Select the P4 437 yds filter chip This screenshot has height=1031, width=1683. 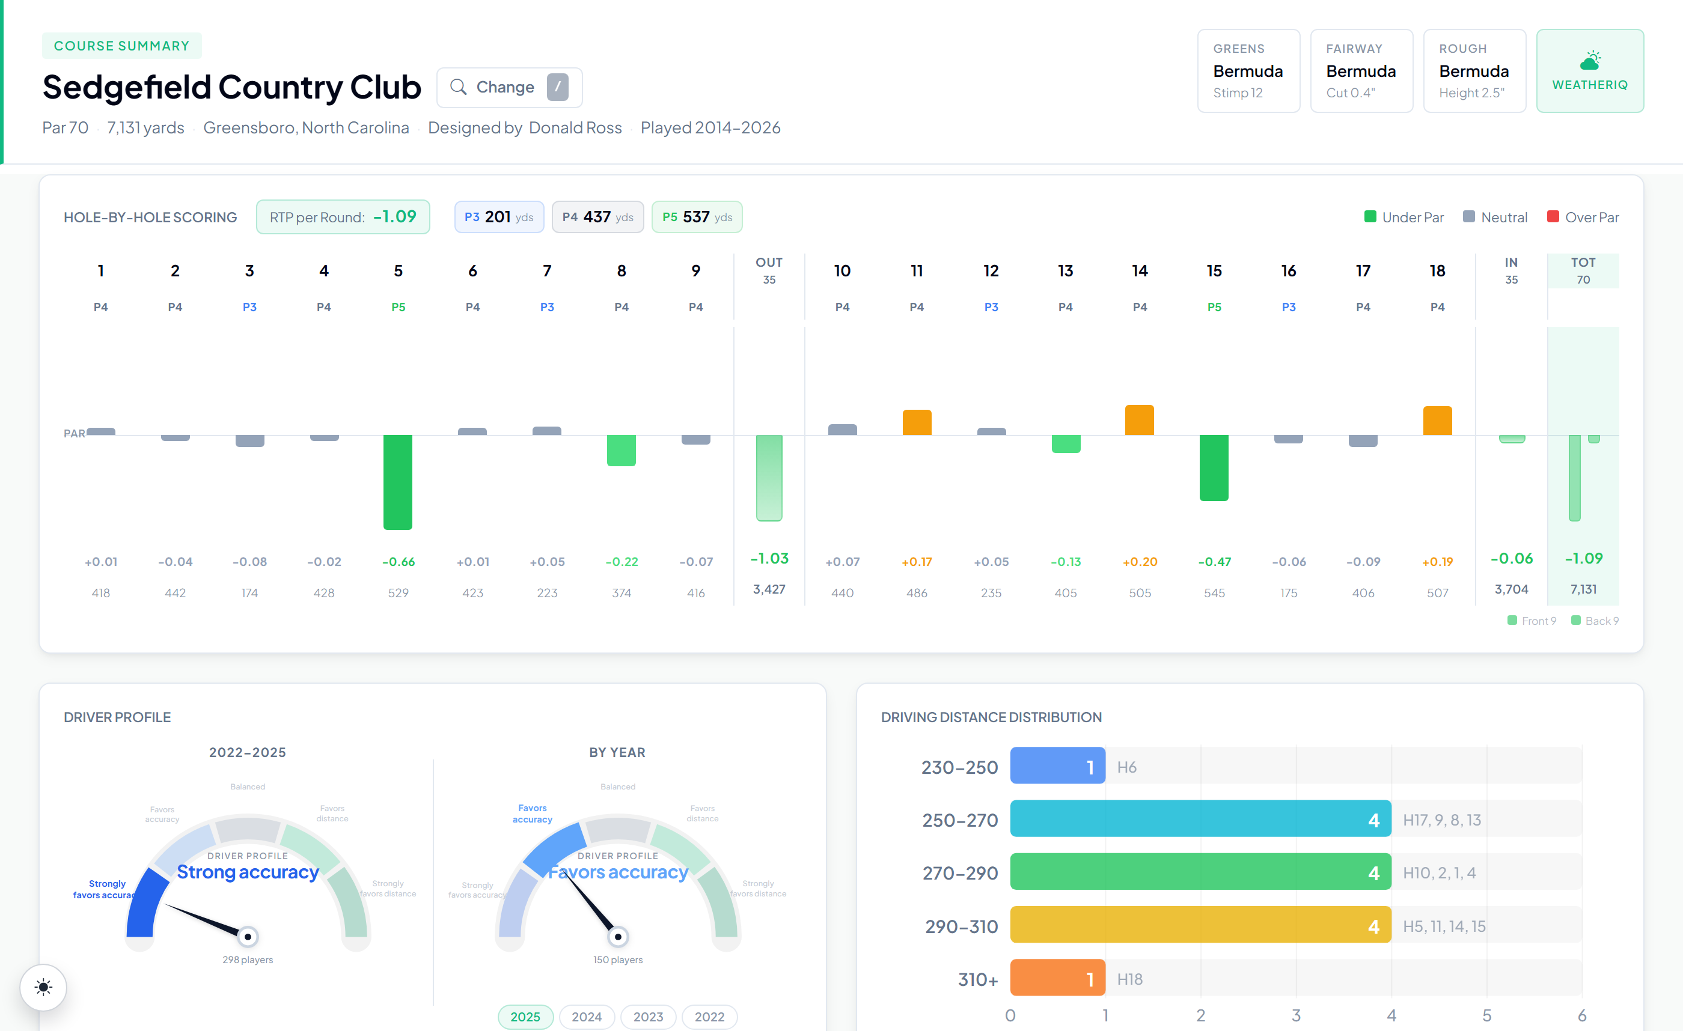pos(597,217)
